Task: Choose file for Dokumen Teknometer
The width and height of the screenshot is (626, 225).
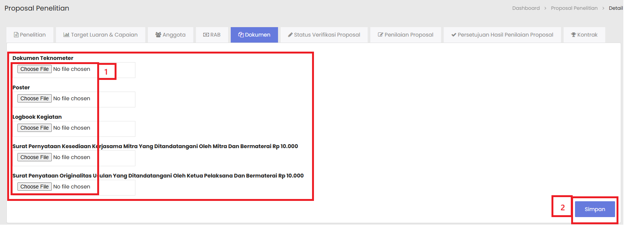Action: [x=34, y=69]
